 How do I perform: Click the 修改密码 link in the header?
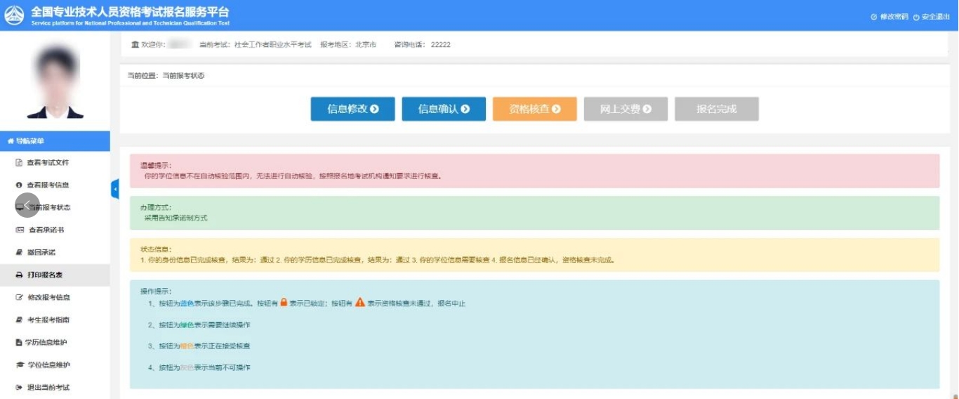[889, 16]
